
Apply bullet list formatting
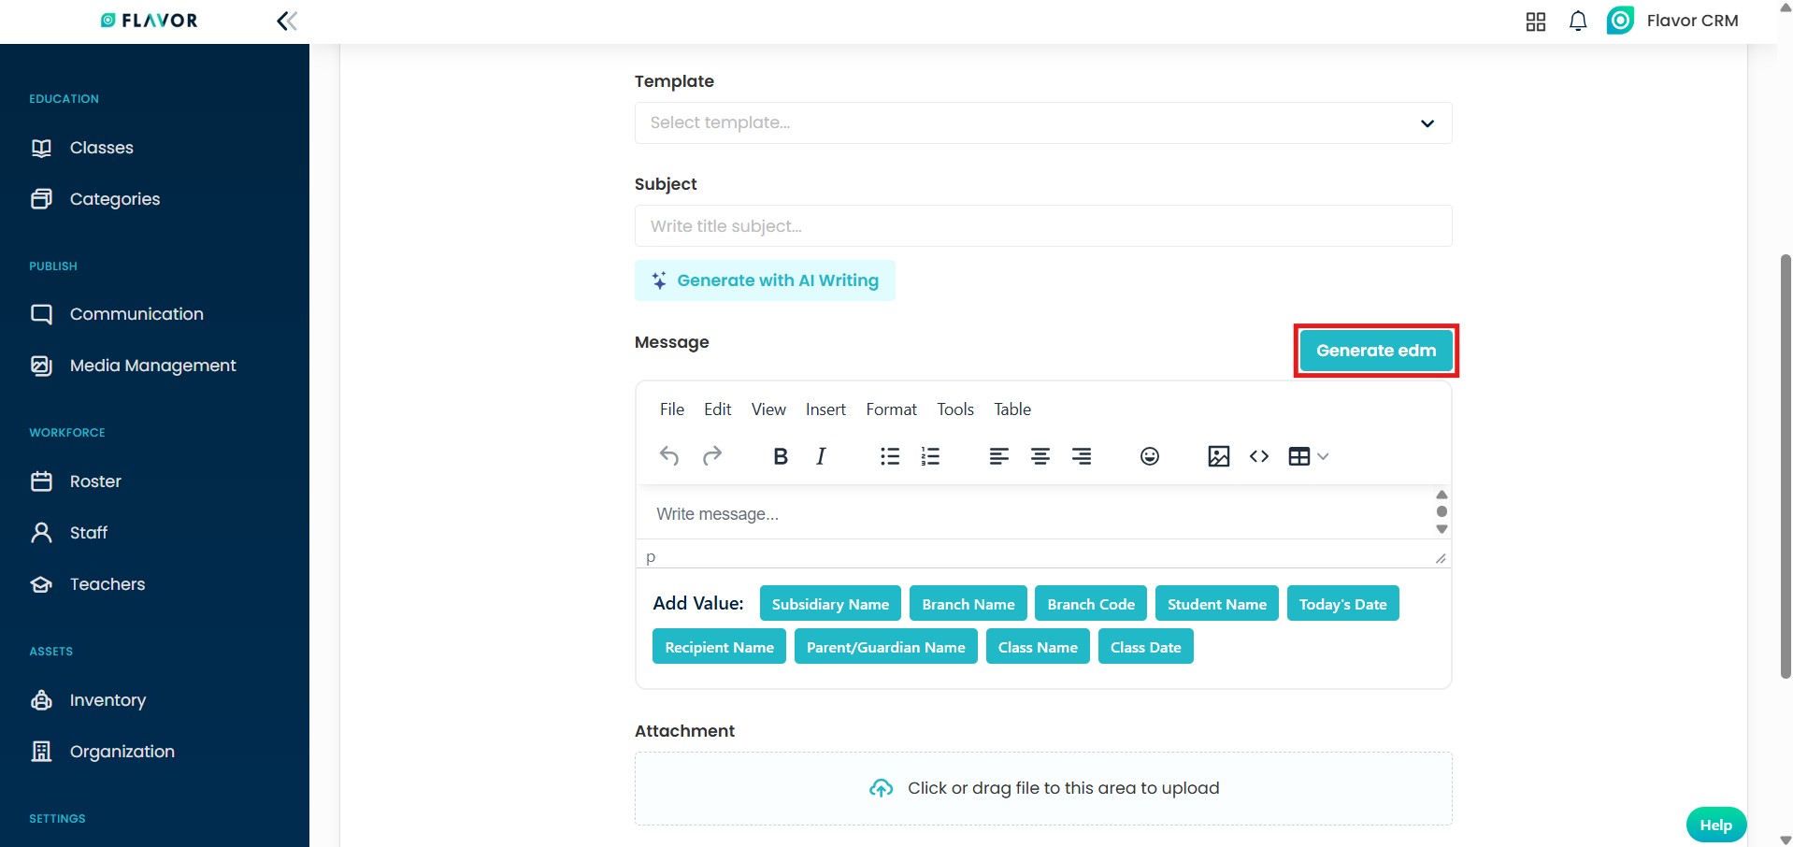(x=889, y=456)
